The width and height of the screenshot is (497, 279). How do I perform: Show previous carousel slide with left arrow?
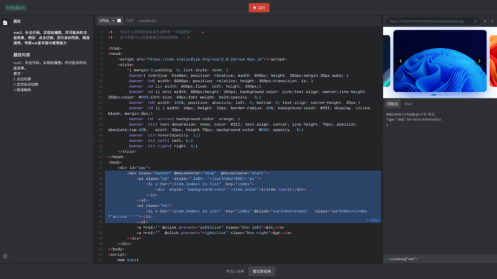tap(401, 61)
